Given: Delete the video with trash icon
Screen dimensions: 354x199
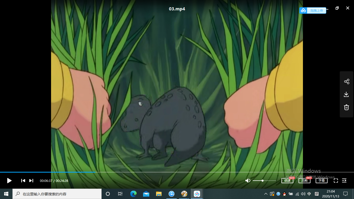Looking at the screenshot, I should click(346, 107).
